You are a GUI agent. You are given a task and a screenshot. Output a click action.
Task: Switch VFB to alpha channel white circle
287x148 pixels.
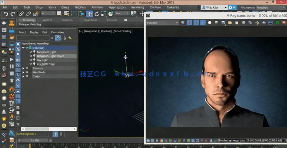(210, 23)
